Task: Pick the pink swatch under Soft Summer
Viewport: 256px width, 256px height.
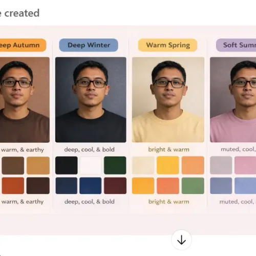Action: pyautogui.click(x=245, y=165)
